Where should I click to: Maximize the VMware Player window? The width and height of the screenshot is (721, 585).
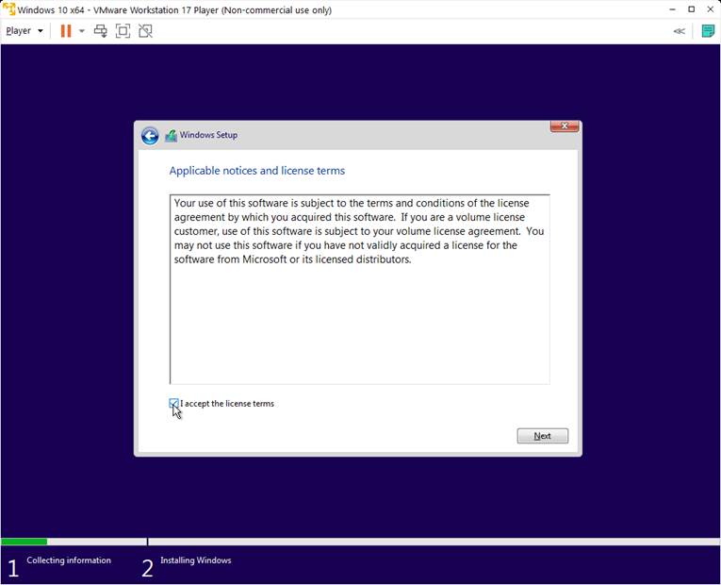coord(691,9)
